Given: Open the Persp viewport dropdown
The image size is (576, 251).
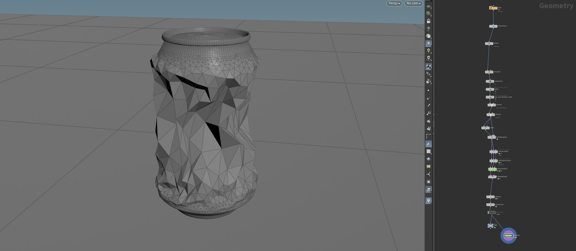Looking at the screenshot, I should [x=394, y=3].
